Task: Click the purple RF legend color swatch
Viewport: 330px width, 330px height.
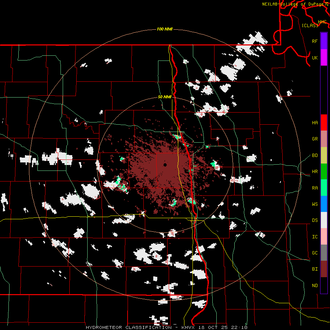Action: click(x=324, y=41)
